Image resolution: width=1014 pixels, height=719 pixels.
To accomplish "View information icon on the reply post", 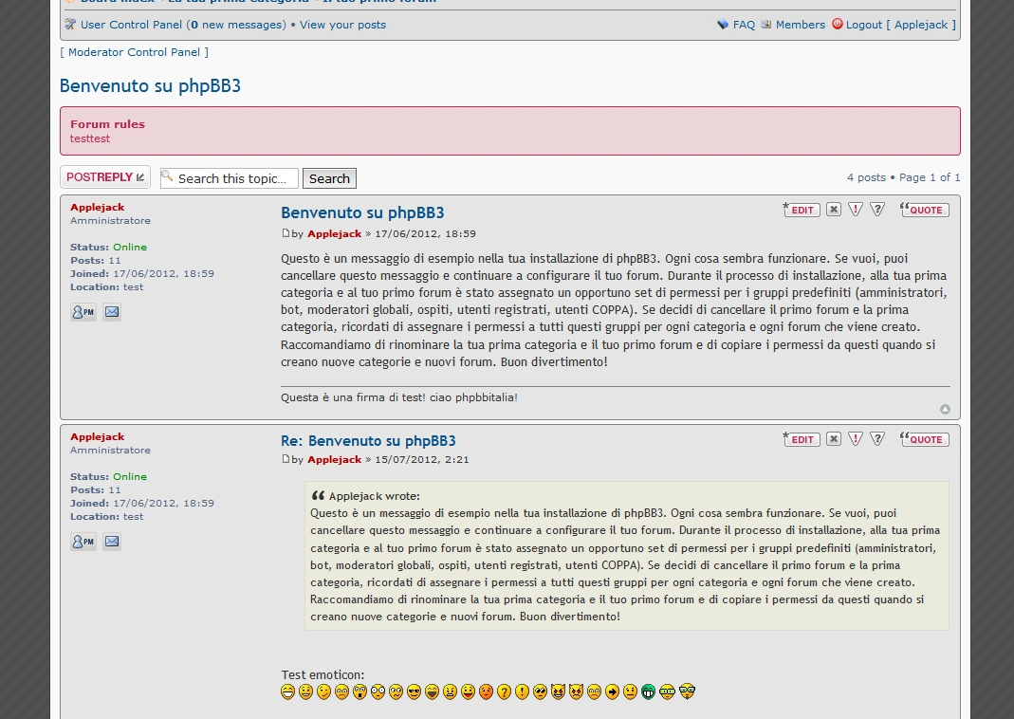I will click(877, 439).
